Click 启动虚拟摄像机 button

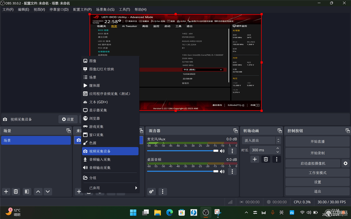pos(313,163)
